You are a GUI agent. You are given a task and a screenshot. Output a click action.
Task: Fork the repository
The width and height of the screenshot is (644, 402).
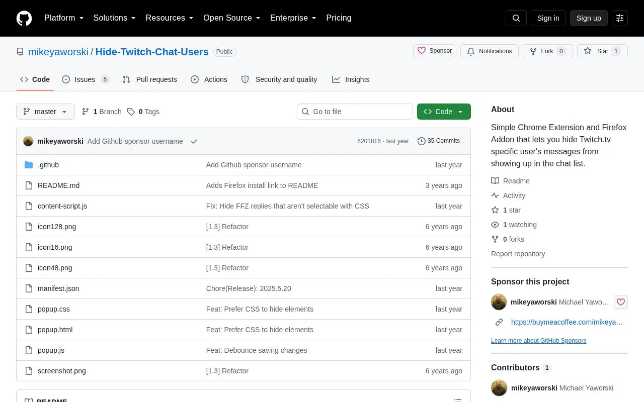pos(548,51)
